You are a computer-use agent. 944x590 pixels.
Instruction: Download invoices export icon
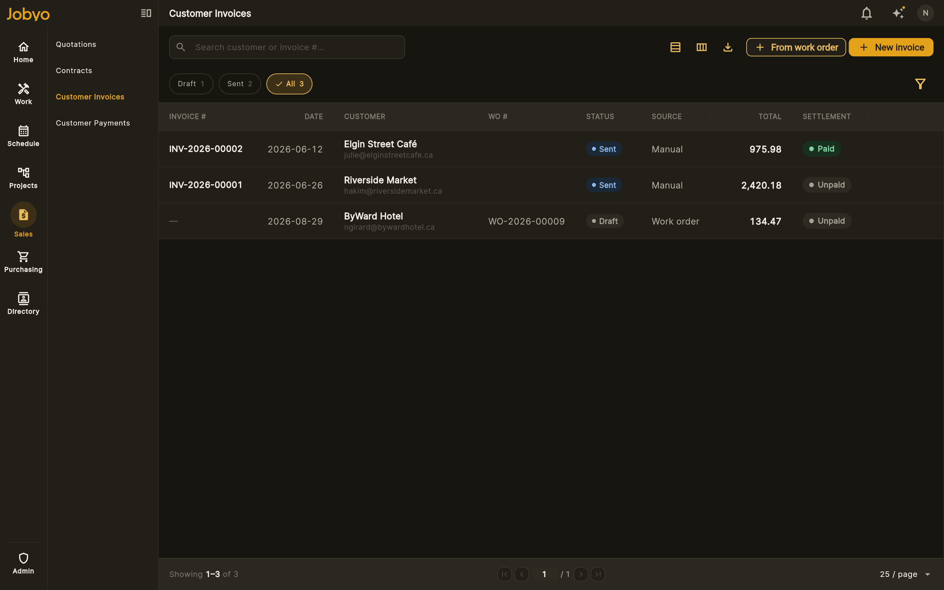coord(728,47)
